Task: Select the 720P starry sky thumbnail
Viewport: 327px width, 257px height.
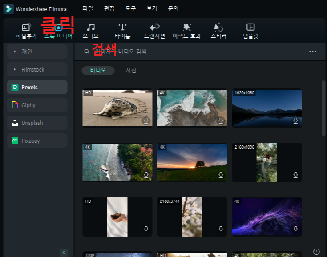Action: [117, 254]
